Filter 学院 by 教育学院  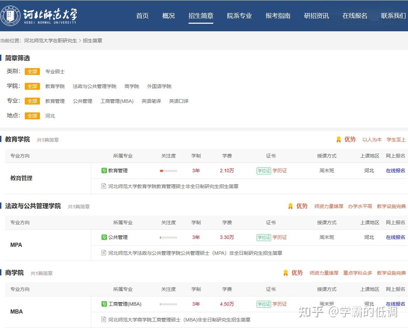(55, 86)
